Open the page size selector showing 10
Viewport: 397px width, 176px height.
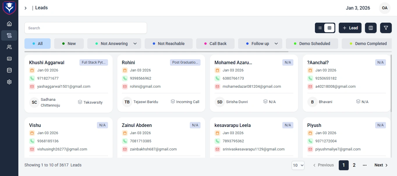pyautogui.click(x=298, y=165)
